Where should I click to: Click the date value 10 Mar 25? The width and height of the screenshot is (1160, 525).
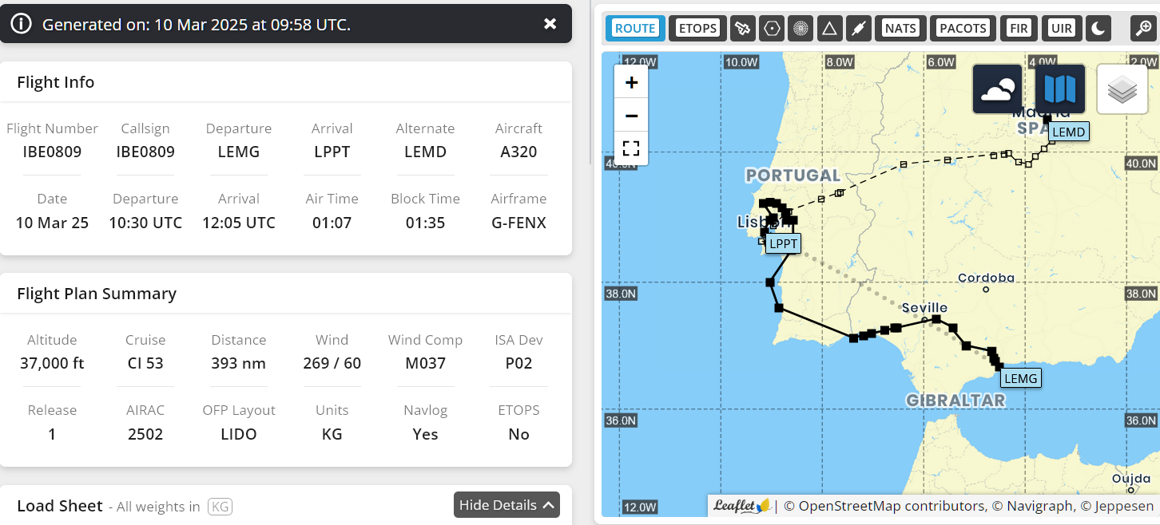(52, 223)
